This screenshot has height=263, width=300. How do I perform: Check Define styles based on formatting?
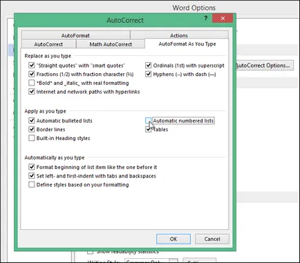32,184
